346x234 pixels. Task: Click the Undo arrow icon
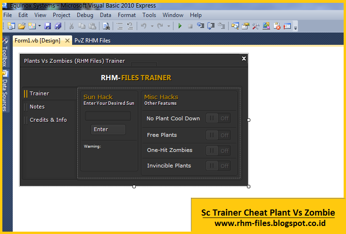(144, 26)
